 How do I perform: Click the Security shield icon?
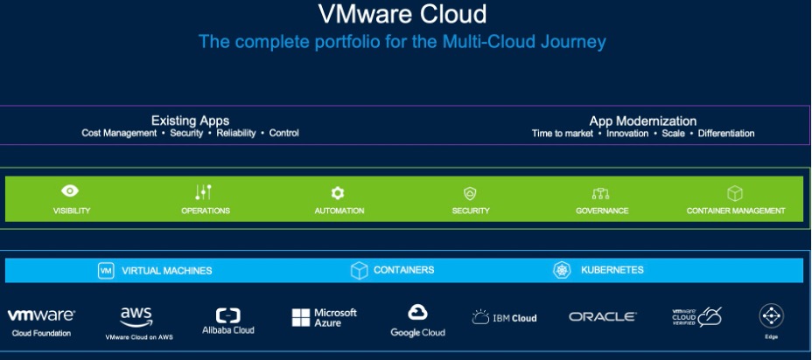(x=470, y=194)
